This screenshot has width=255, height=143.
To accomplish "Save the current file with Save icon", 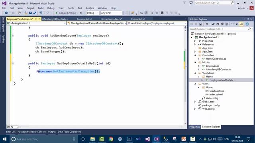I will [x=30, y=13].
